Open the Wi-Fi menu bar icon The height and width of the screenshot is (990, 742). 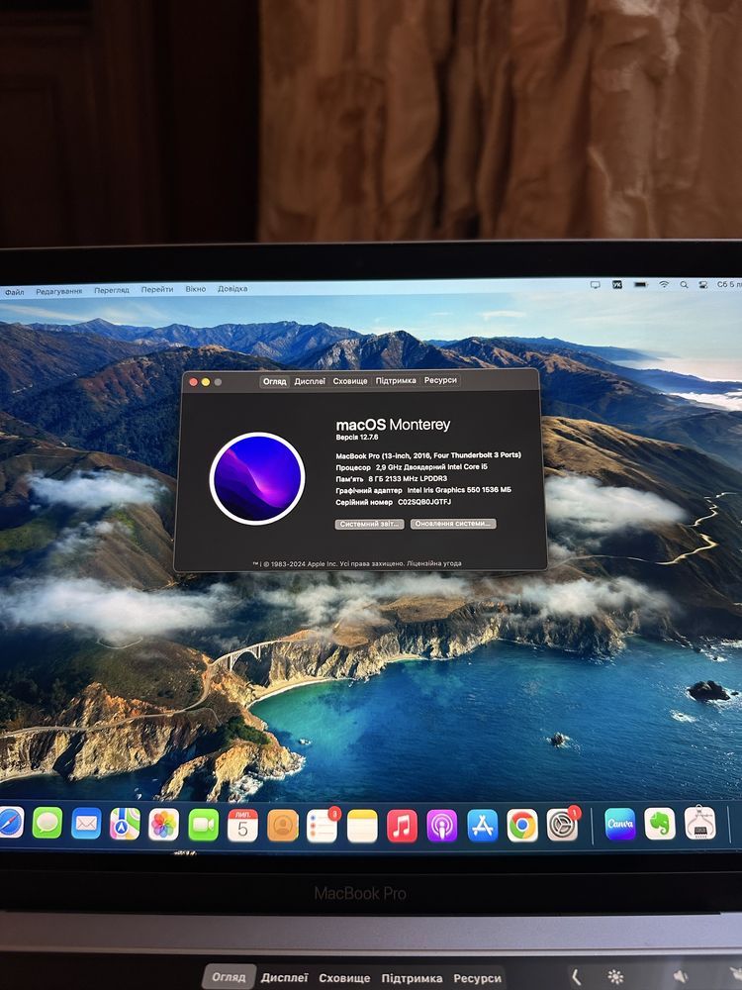point(664,285)
